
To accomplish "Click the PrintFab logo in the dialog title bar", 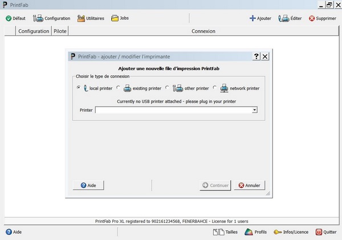I will [x=73, y=56].
